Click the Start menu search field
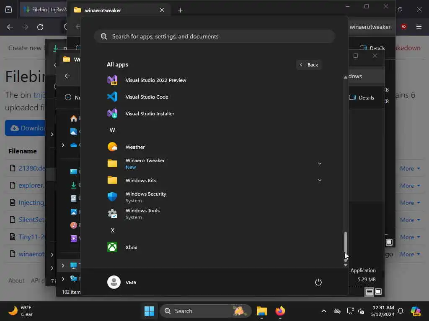 [214, 36]
